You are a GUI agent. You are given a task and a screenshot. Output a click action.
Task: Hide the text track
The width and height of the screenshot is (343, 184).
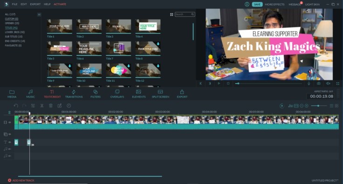pyautogui.click(x=10, y=142)
